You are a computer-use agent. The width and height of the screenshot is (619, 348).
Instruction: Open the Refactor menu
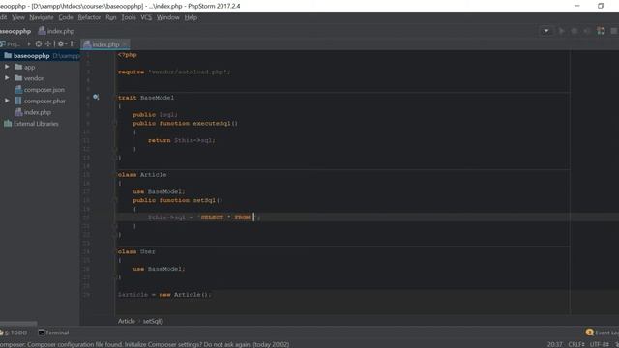[x=89, y=17]
